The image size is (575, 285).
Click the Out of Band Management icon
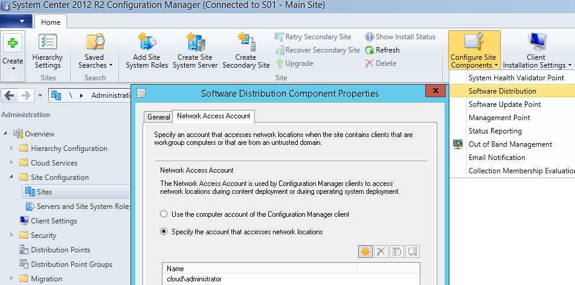pos(458,144)
